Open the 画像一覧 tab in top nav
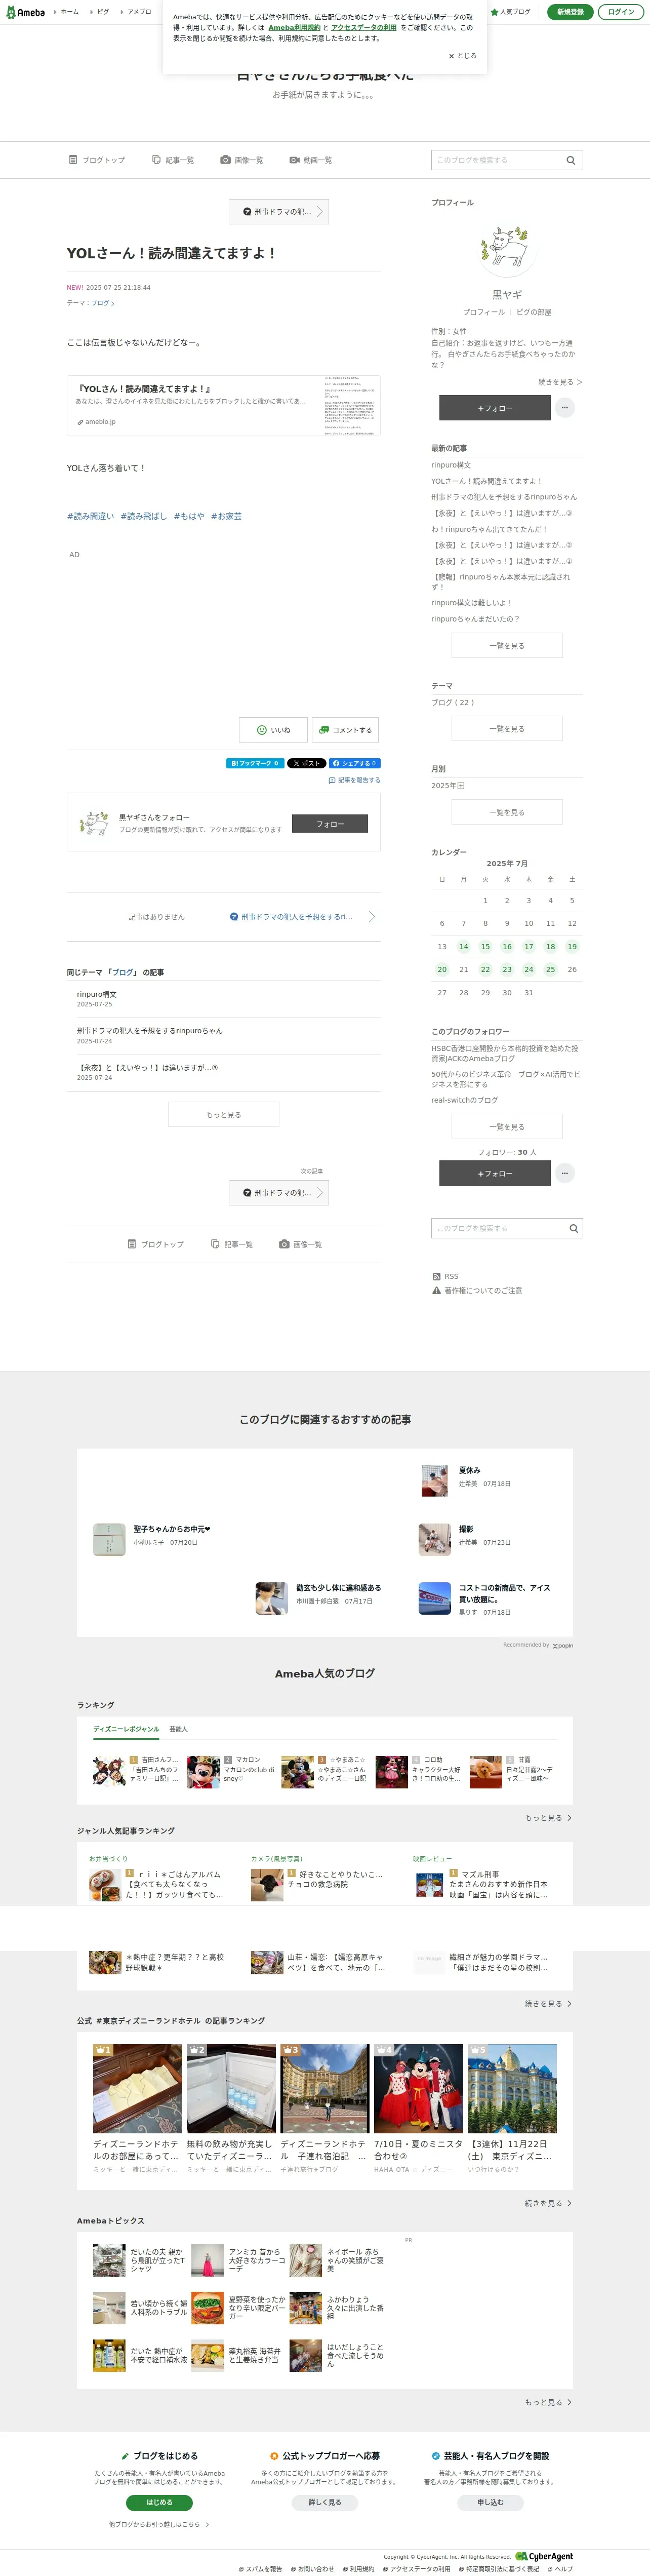Viewport: 650px width, 2576px height. tap(242, 160)
